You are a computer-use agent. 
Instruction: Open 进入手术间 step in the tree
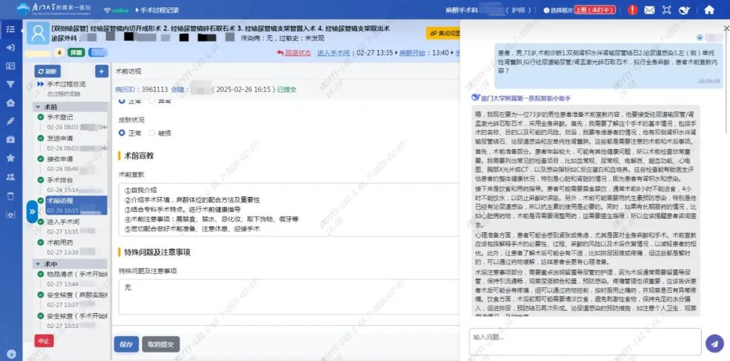tap(63, 222)
